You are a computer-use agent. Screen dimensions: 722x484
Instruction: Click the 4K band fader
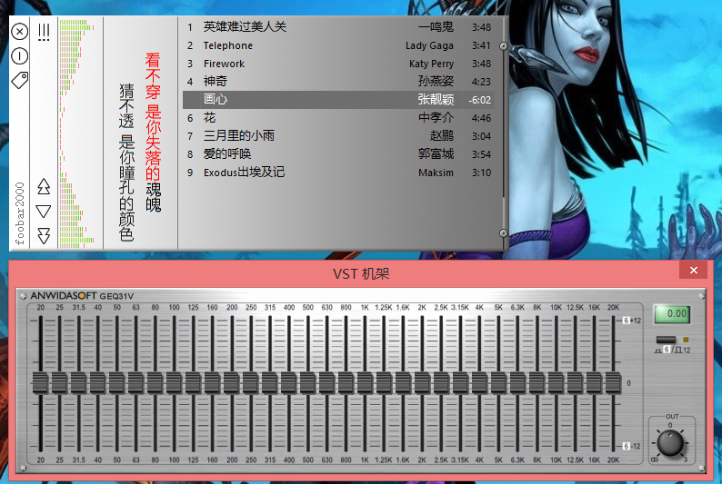point(479,383)
